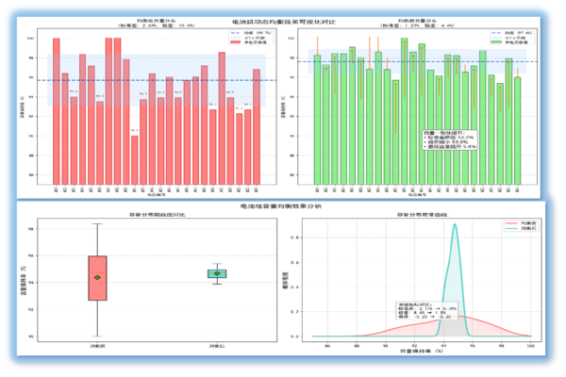Click the last green bar in right chart
The image size is (566, 377).
coord(517,130)
